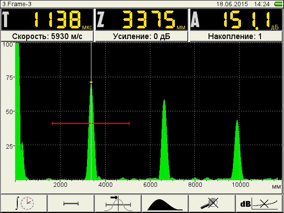Click the T 1138 мкс readout

click(47, 20)
